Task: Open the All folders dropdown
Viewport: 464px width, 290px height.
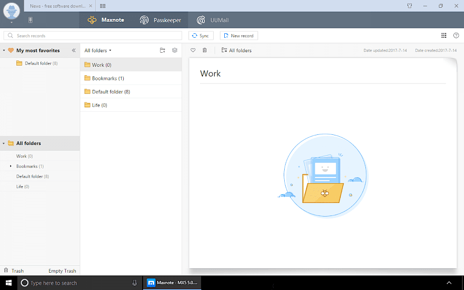Action: point(98,50)
